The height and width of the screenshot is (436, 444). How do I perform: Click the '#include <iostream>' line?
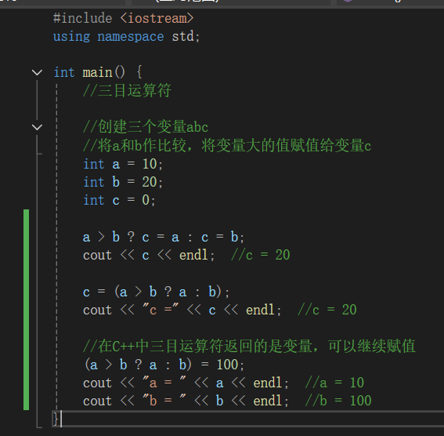pos(124,18)
